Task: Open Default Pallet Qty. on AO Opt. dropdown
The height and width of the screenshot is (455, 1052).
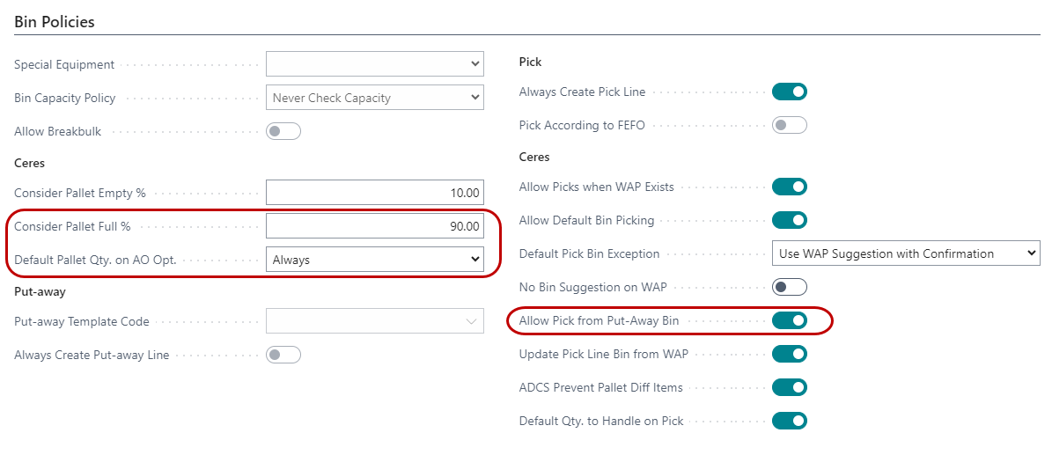Action: coord(374,260)
